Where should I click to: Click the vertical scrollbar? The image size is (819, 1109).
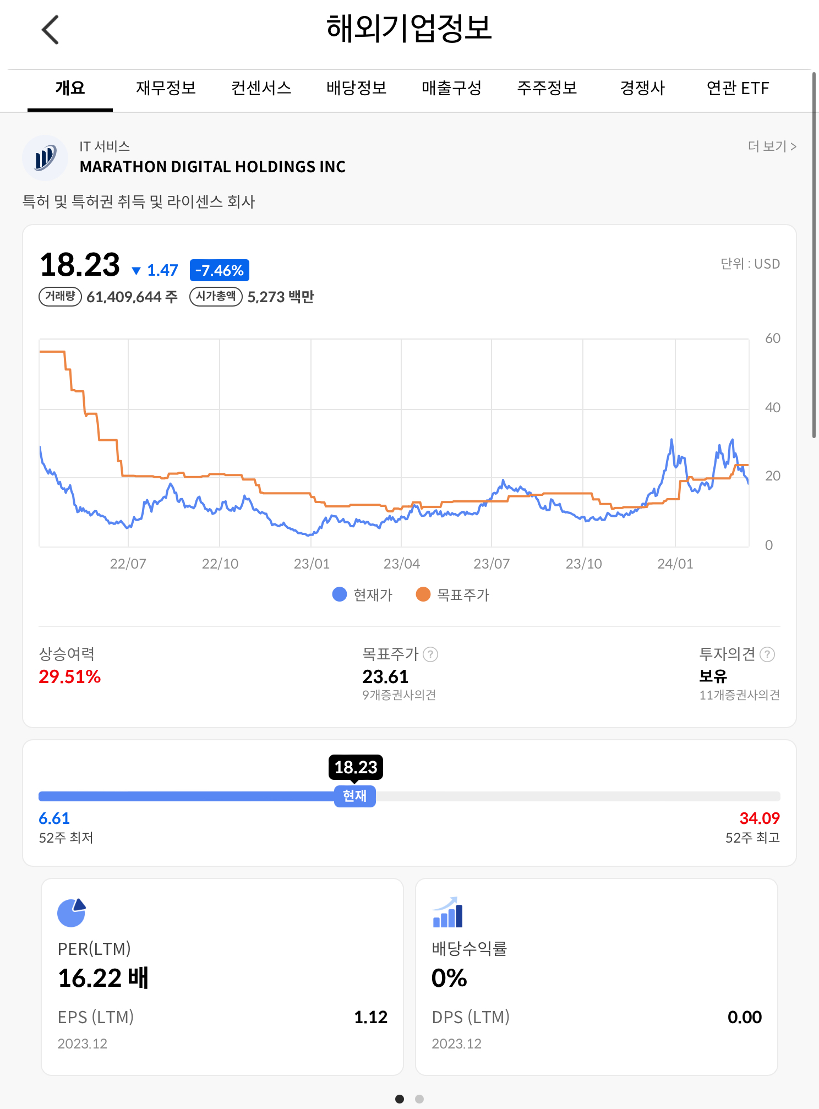click(x=815, y=254)
